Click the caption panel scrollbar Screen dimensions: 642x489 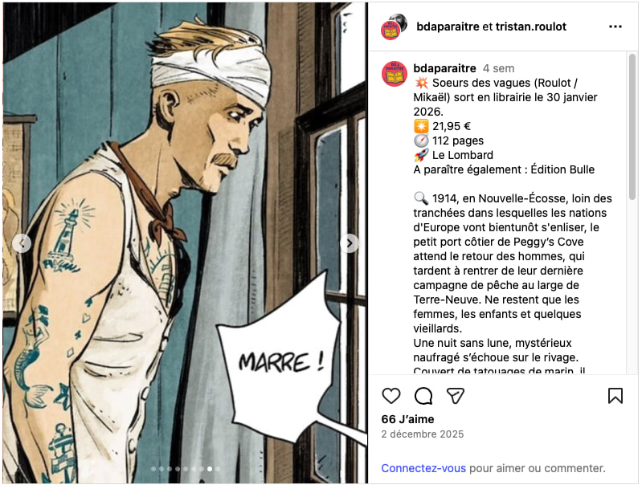(x=632, y=127)
